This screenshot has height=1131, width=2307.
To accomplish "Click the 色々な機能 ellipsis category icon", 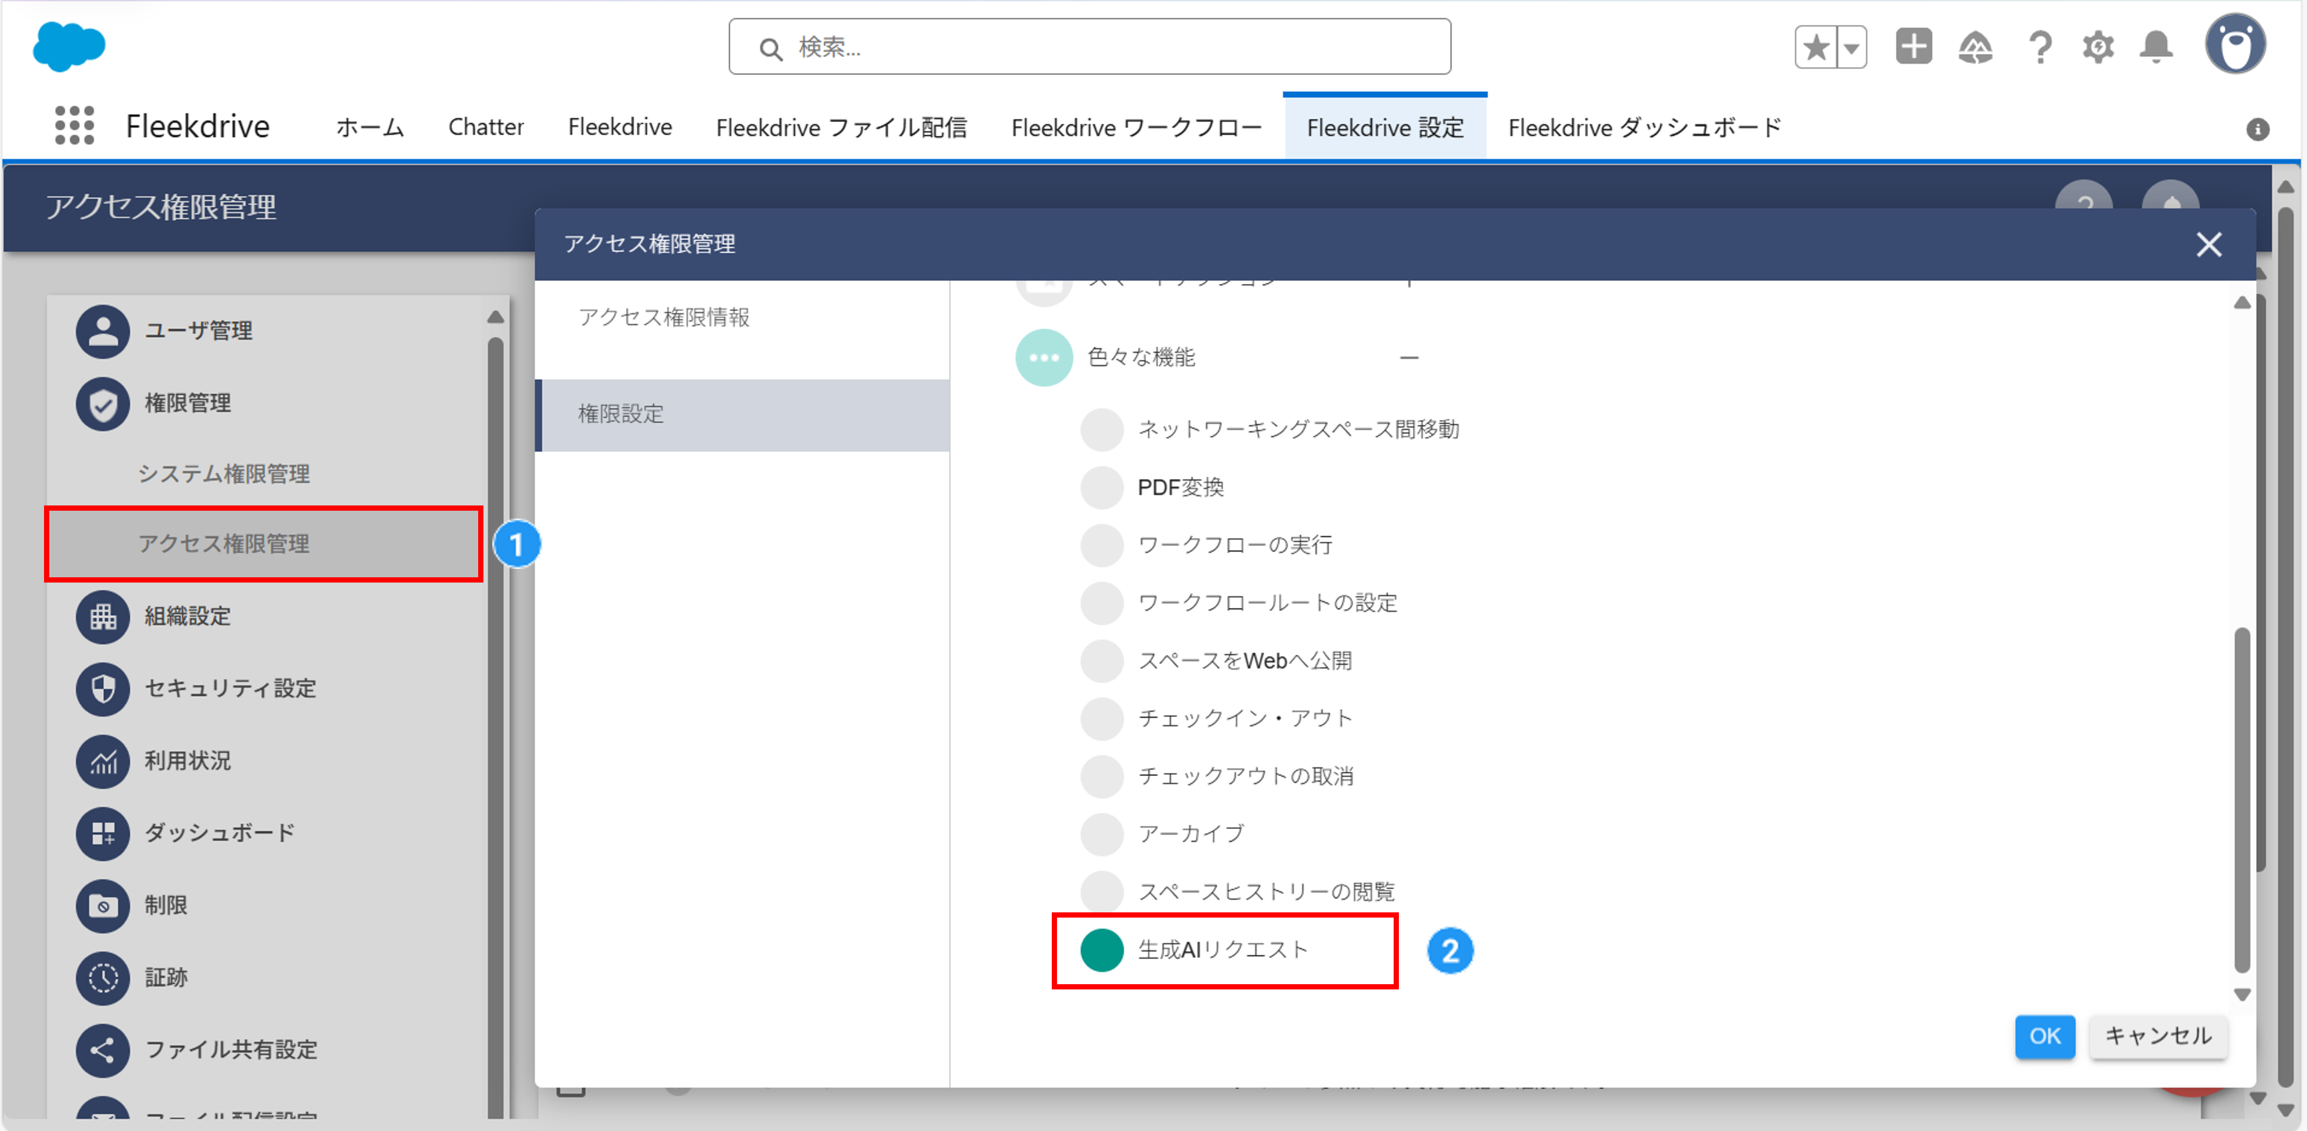I will [1043, 358].
